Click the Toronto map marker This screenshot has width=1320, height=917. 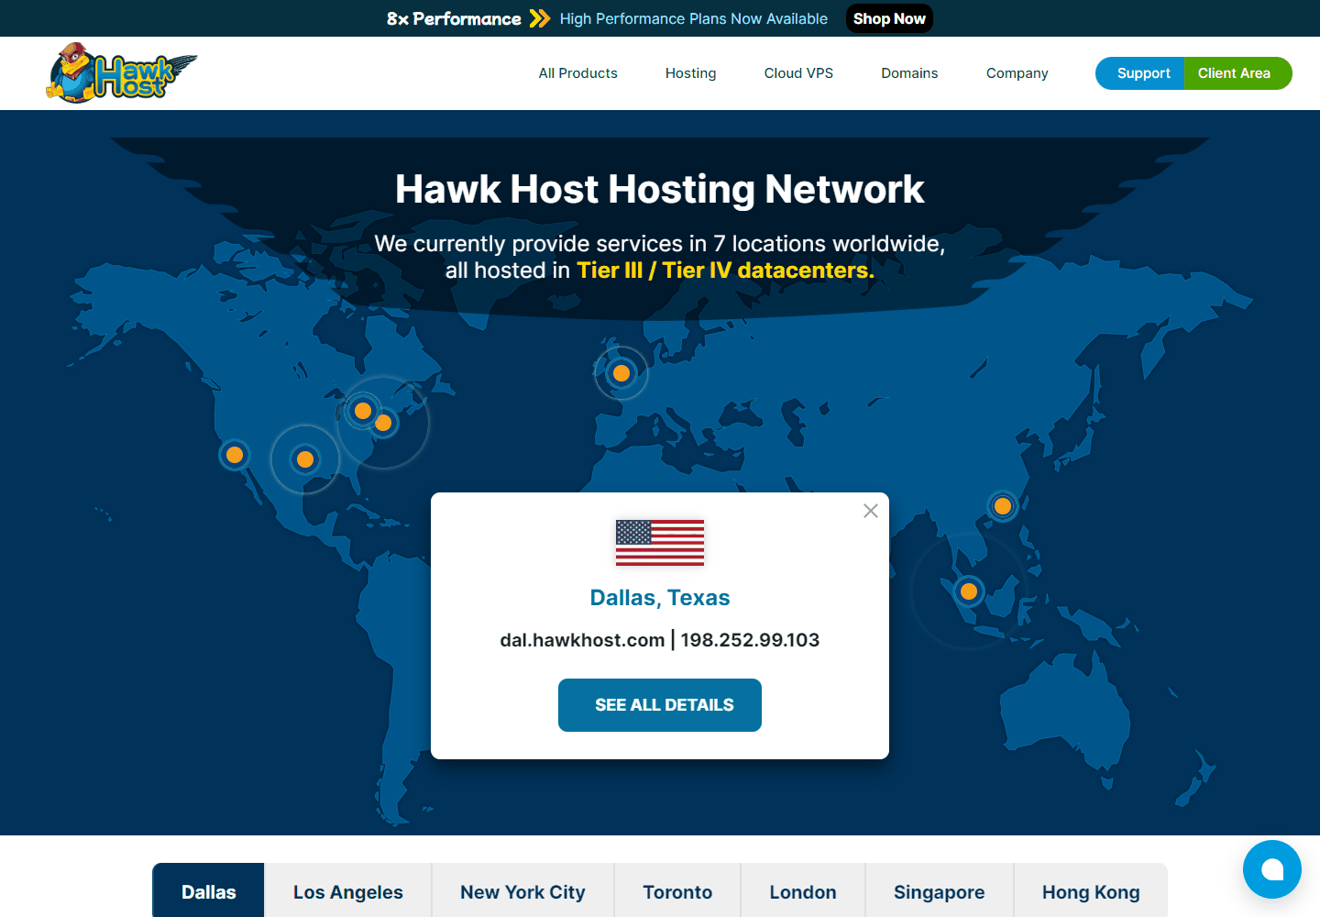coord(363,411)
